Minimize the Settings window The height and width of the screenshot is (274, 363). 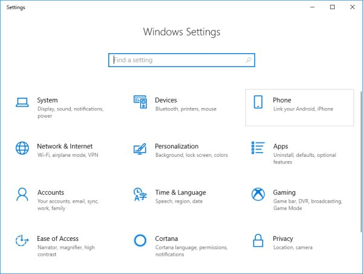coord(312,7)
